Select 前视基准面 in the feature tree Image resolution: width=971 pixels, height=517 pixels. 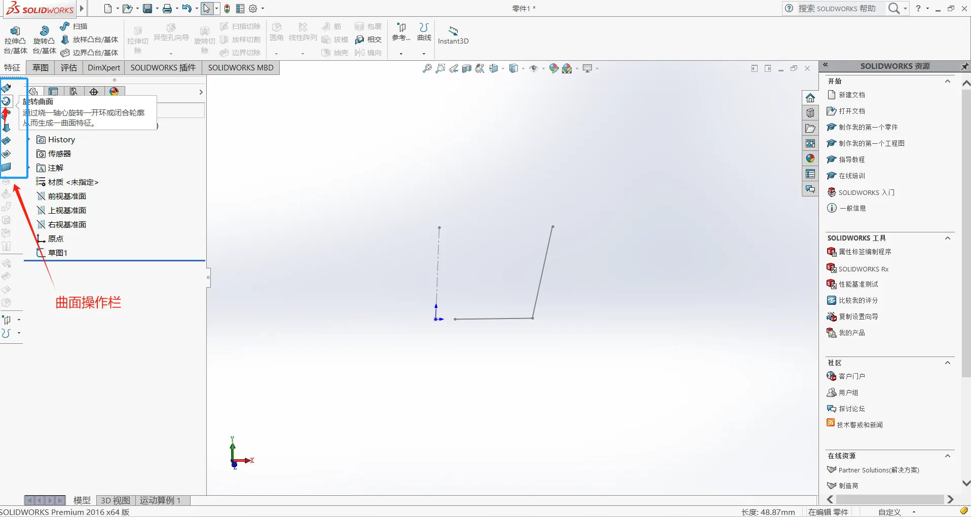(x=67, y=196)
